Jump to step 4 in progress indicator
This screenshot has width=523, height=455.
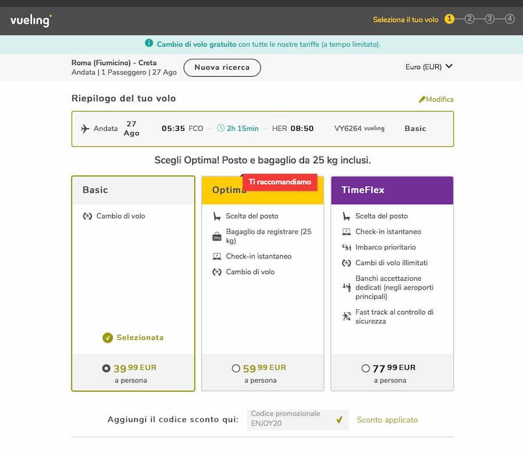[x=510, y=19]
